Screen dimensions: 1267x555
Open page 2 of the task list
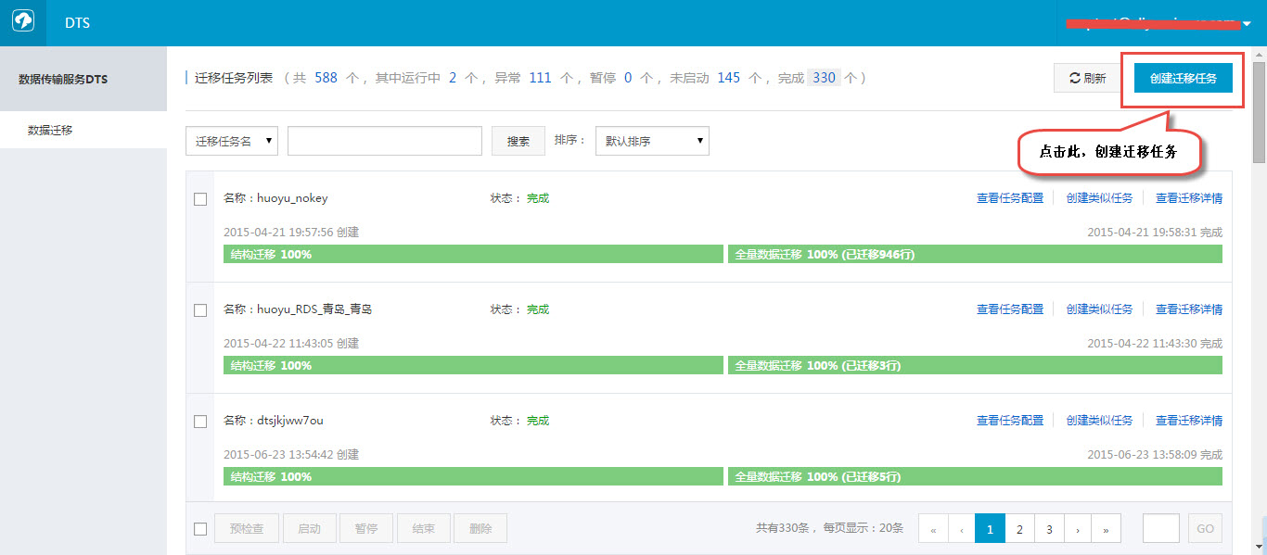(x=1019, y=529)
